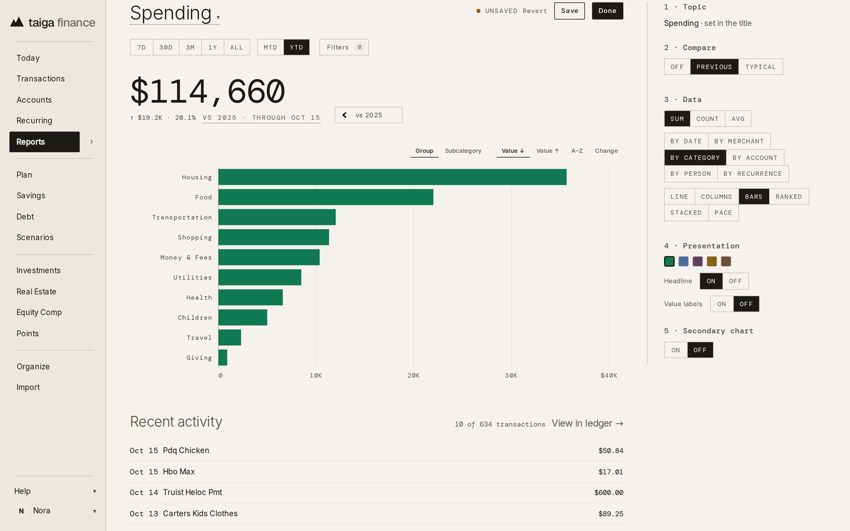Select the Pace chart type
850x531 pixels.
coord(724,212)
